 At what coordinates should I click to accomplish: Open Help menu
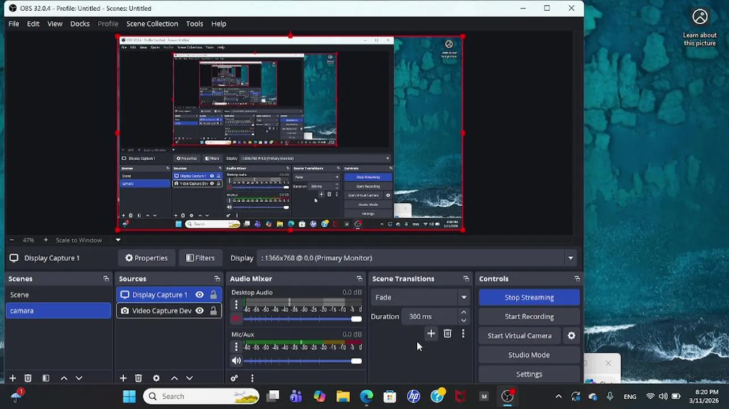point(219,24)
